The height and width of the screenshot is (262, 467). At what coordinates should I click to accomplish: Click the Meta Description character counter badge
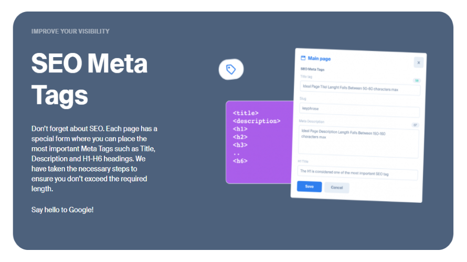pos(415,125)
